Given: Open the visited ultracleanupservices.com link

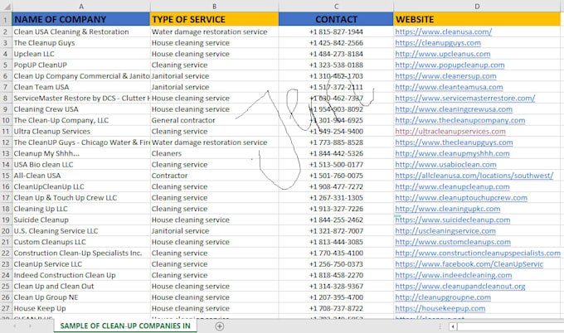Looking at the screenshot, I should pyautogui.click(x=450, y=132).
